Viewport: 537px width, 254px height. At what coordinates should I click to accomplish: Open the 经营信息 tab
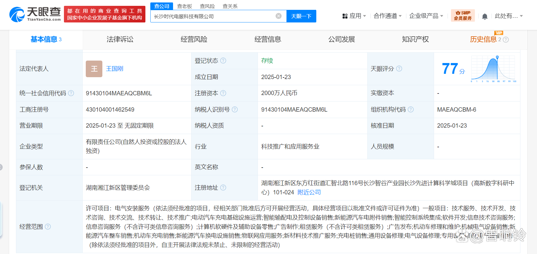pyautogui.click(x=268, y=39)
